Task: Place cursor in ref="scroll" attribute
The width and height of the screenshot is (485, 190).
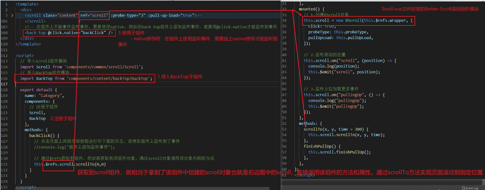Action: tap(94, 15)
